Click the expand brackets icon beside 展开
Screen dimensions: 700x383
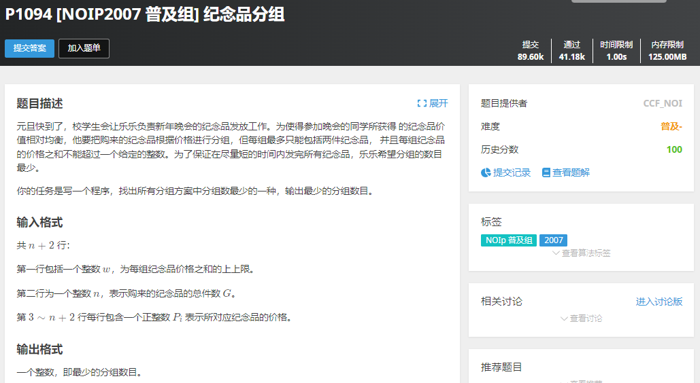click(x=422, y=103)
